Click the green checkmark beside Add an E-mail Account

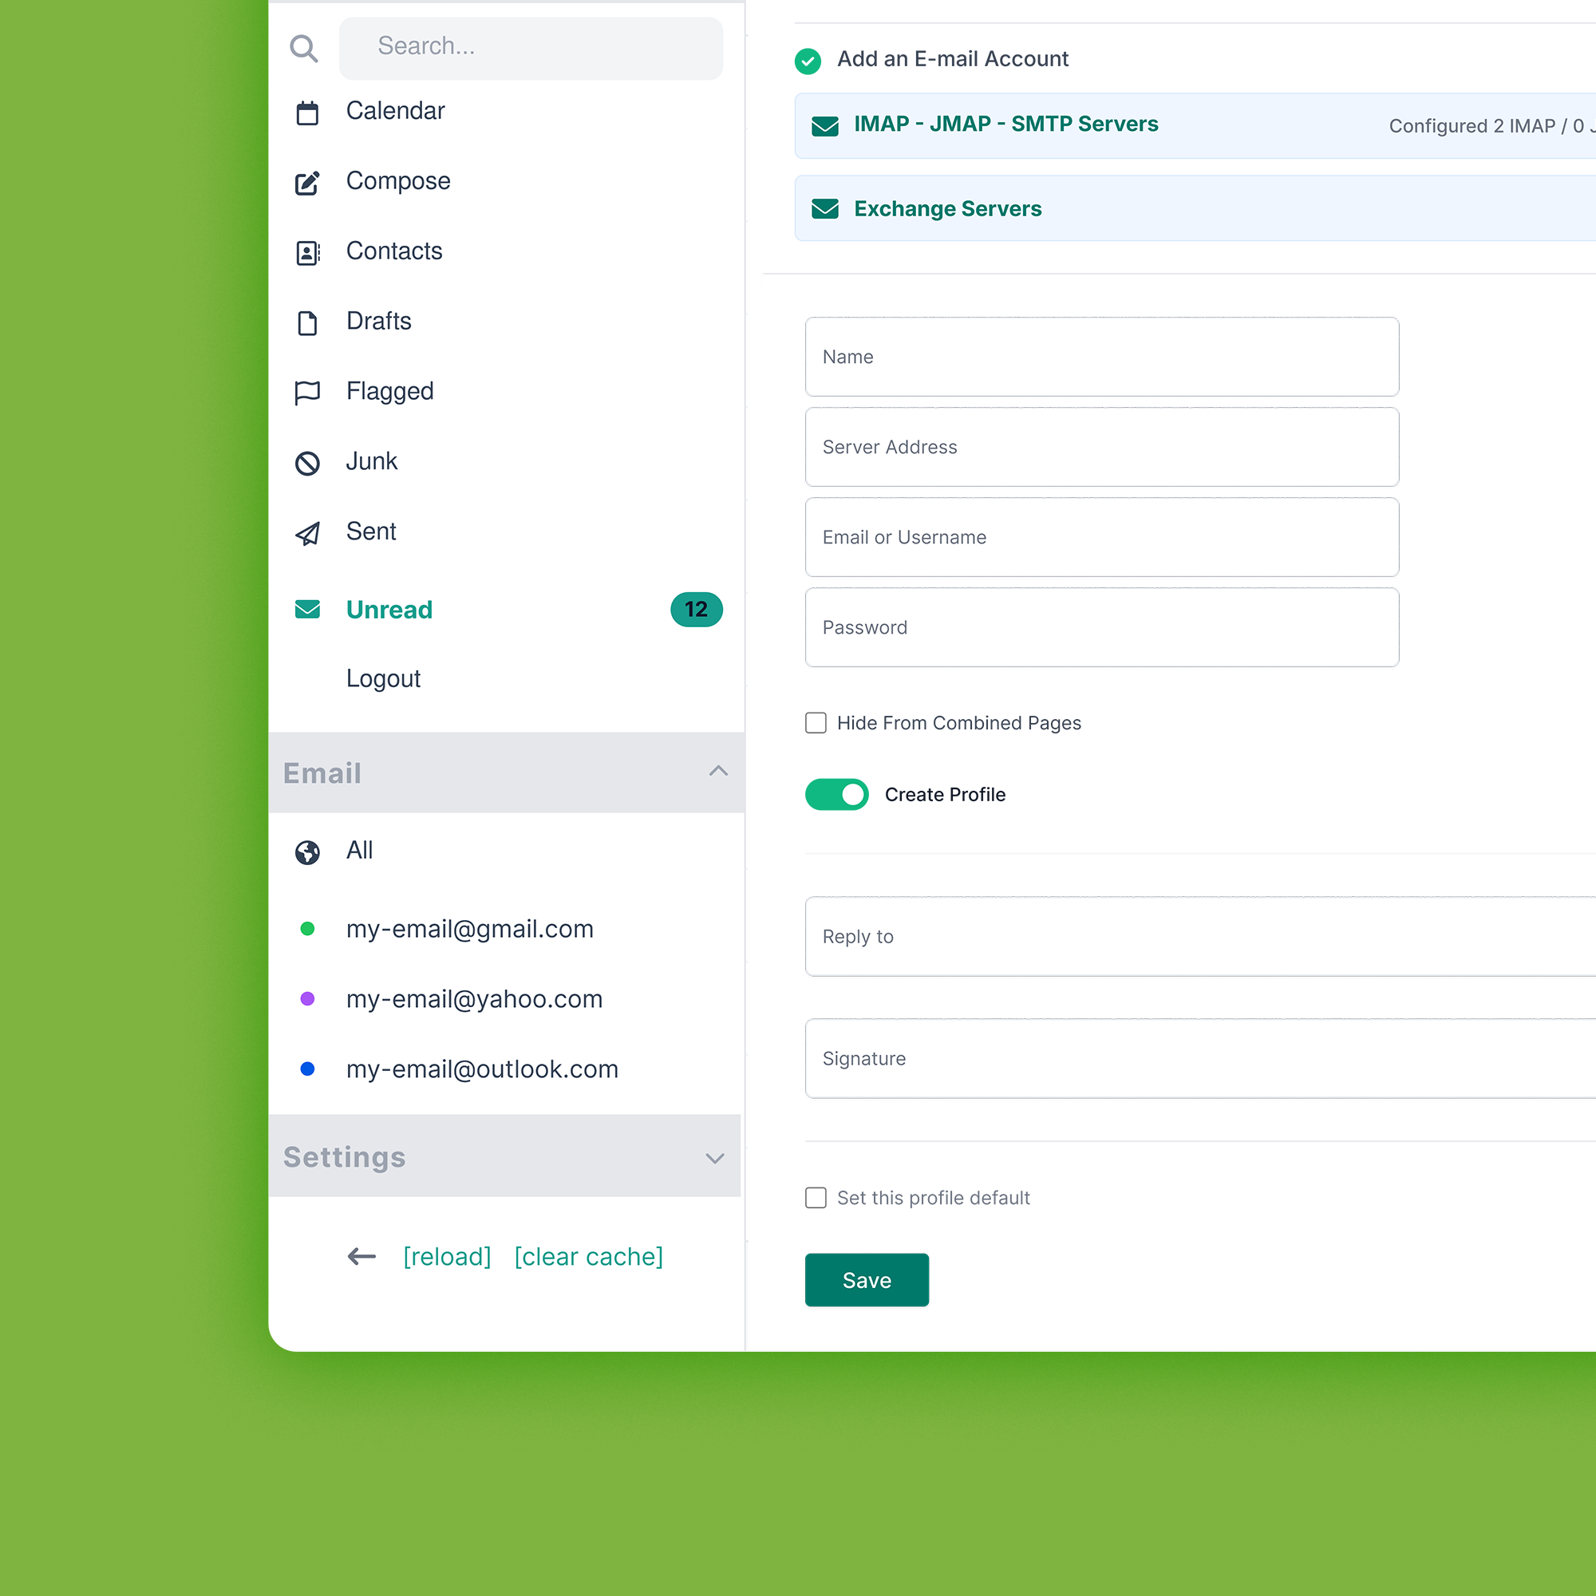pyautogui.click(x=808, y=61)
